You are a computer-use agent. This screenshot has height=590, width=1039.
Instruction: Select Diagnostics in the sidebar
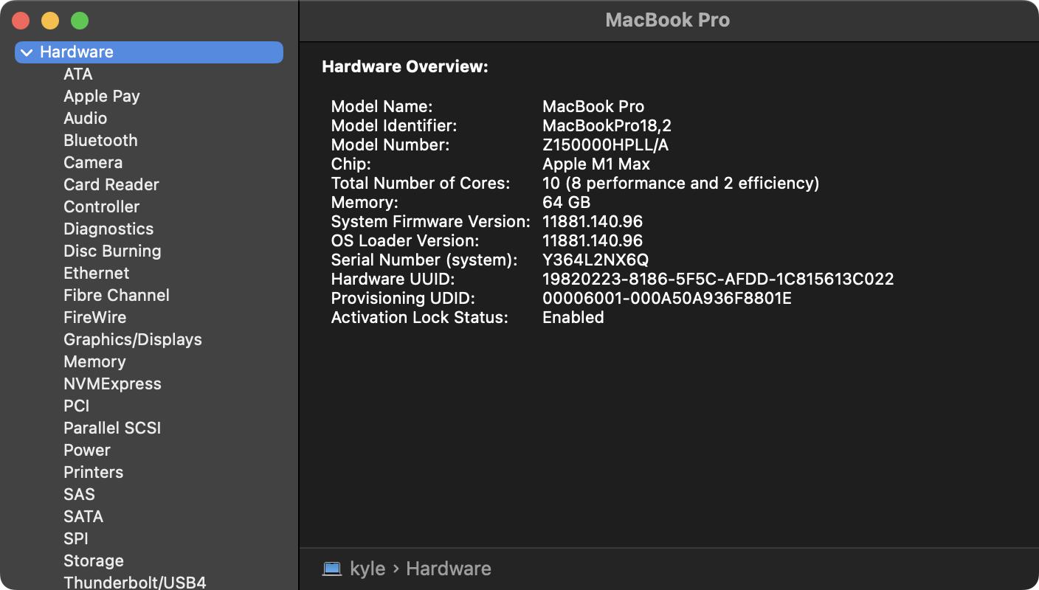point(108,229)
